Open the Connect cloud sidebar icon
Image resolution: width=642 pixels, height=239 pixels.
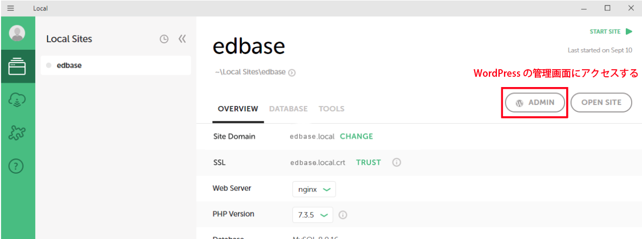click(17, 100)
